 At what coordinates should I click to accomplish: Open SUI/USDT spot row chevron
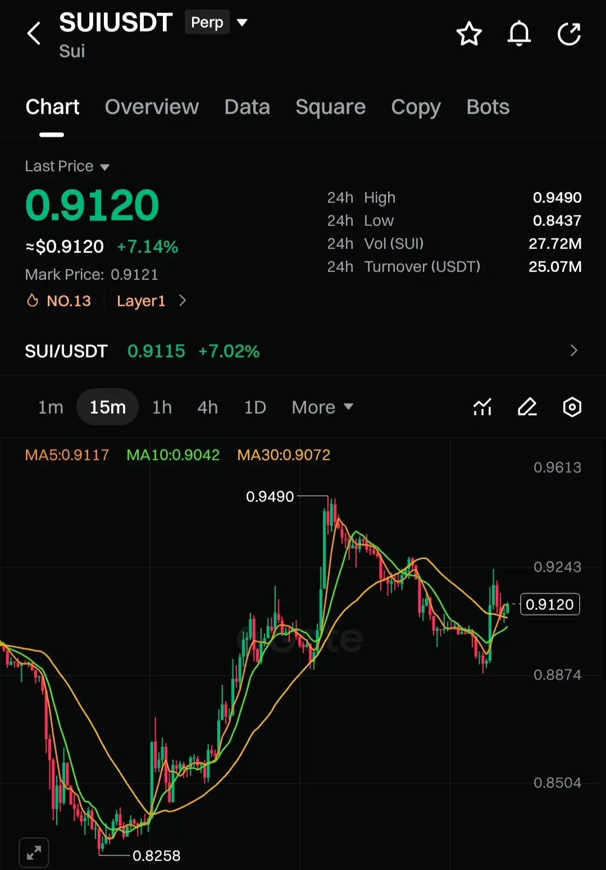pyautogui.click(x=573, y=351)
